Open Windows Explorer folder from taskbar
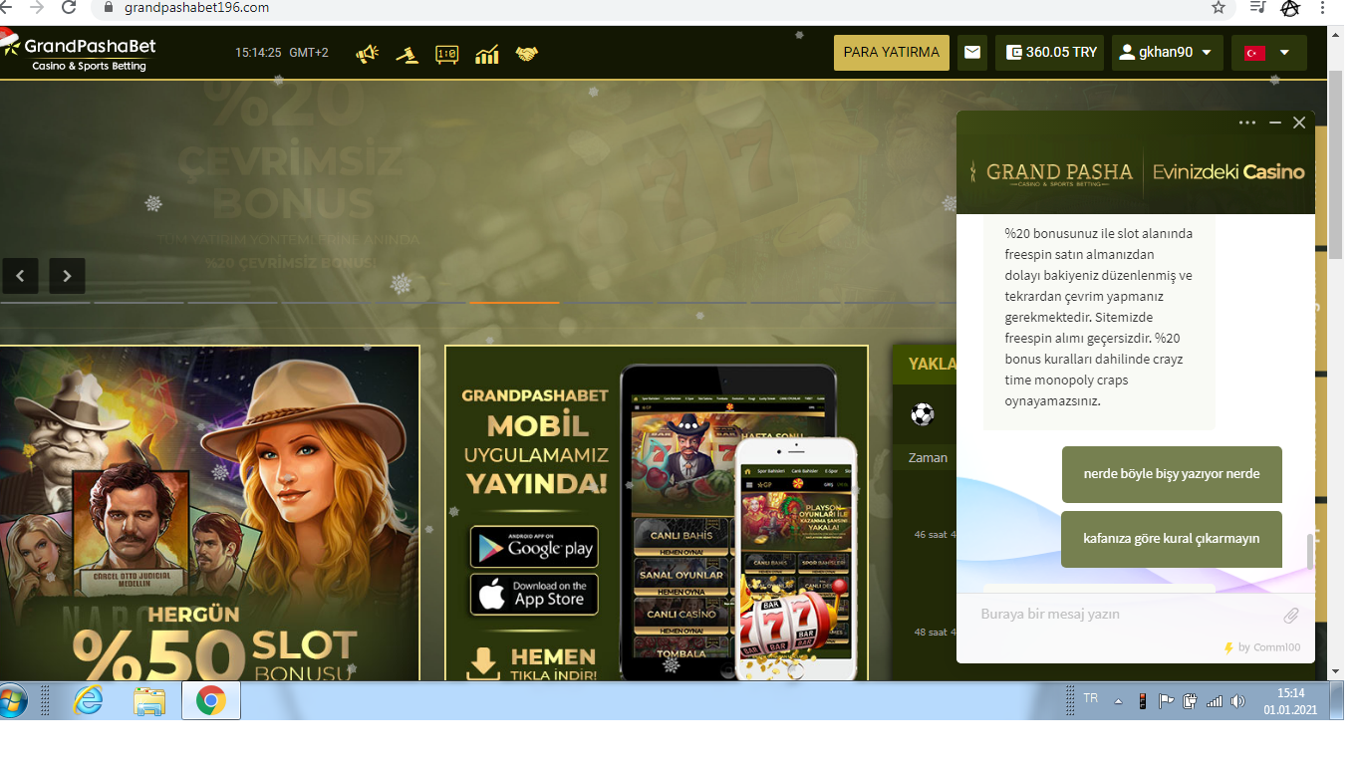The height and width of the screenshot is (765, 1361). pyautogui.click(x=149, y=701)
